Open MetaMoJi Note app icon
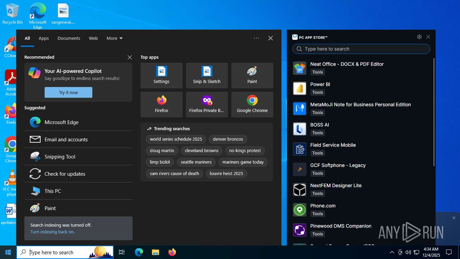Screen dimensions: 460x259 click(300, 109)
